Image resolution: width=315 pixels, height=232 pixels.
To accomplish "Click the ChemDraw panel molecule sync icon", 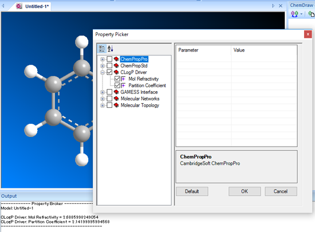I will pyautogui.click(x=294, y=14).
